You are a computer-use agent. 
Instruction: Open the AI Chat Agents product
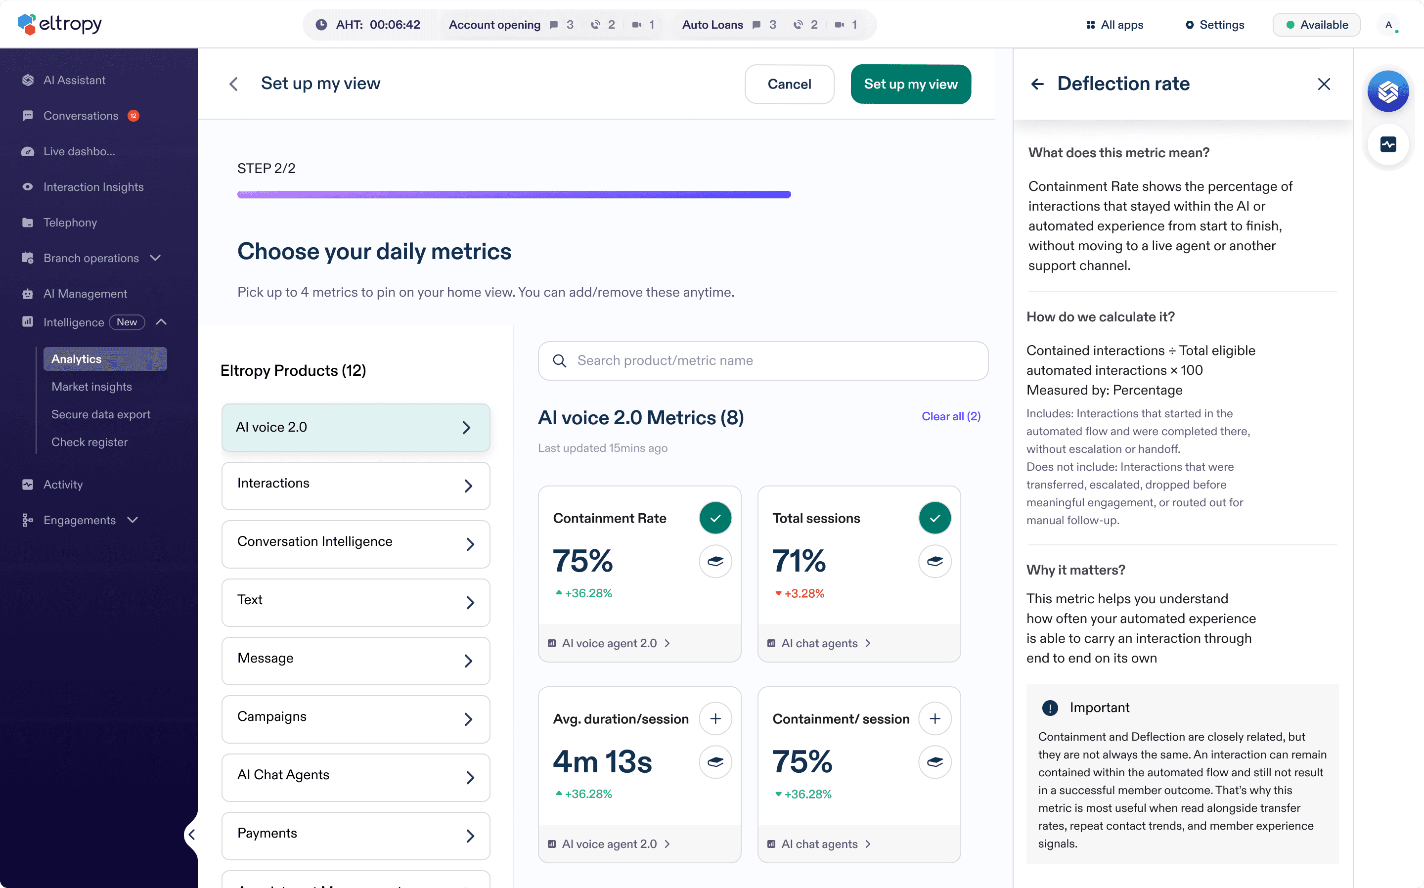356,778
